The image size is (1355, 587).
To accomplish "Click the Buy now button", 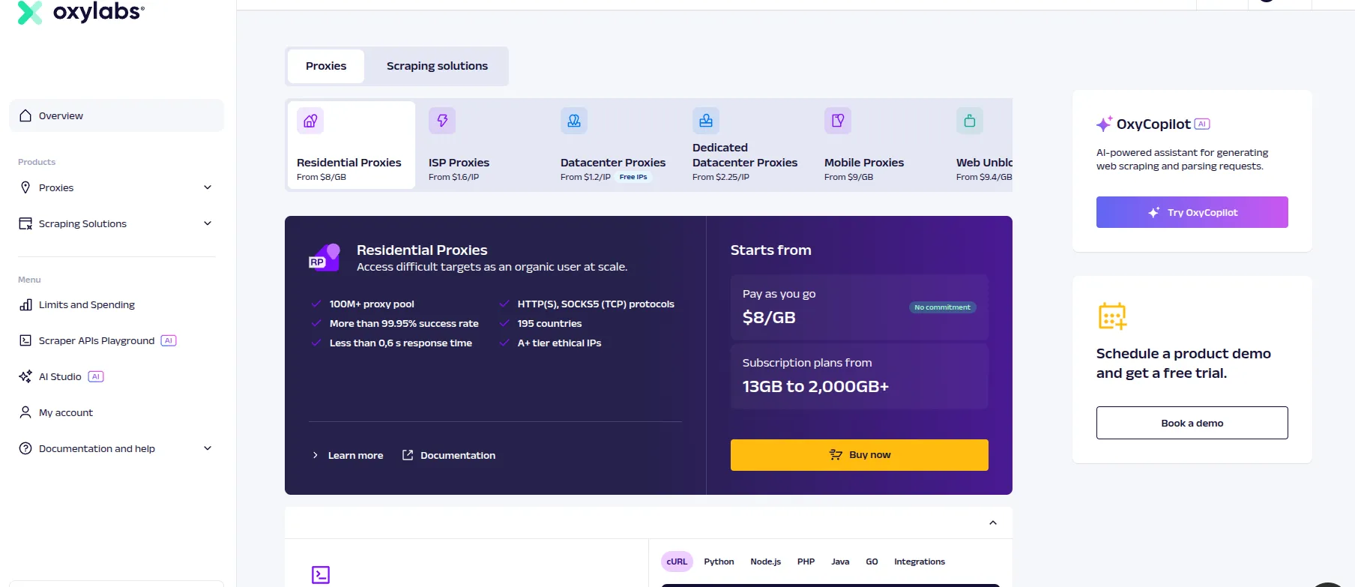I will [x=860, y=455].
